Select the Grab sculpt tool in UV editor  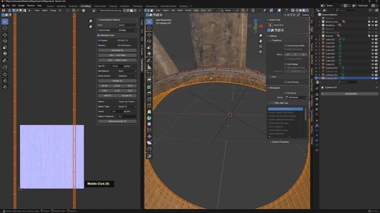(5, 75)
